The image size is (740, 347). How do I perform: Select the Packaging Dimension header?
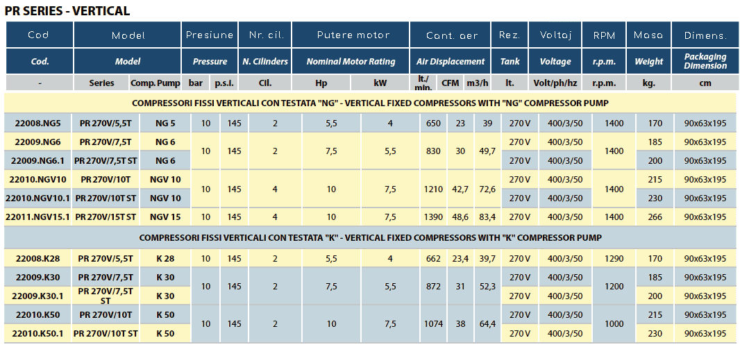(705, 61)
